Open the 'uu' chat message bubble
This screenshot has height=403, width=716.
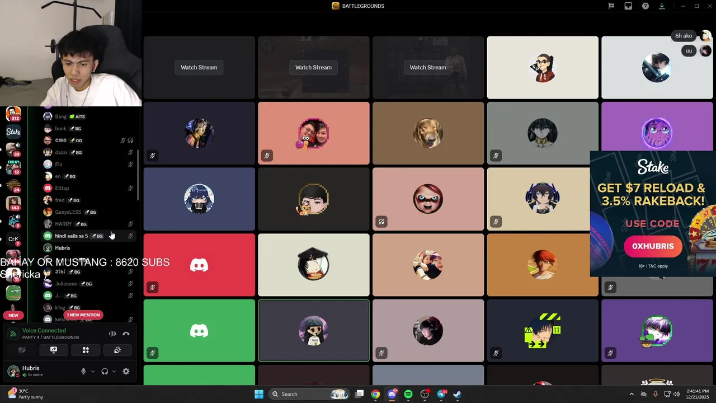pos(689,51)
